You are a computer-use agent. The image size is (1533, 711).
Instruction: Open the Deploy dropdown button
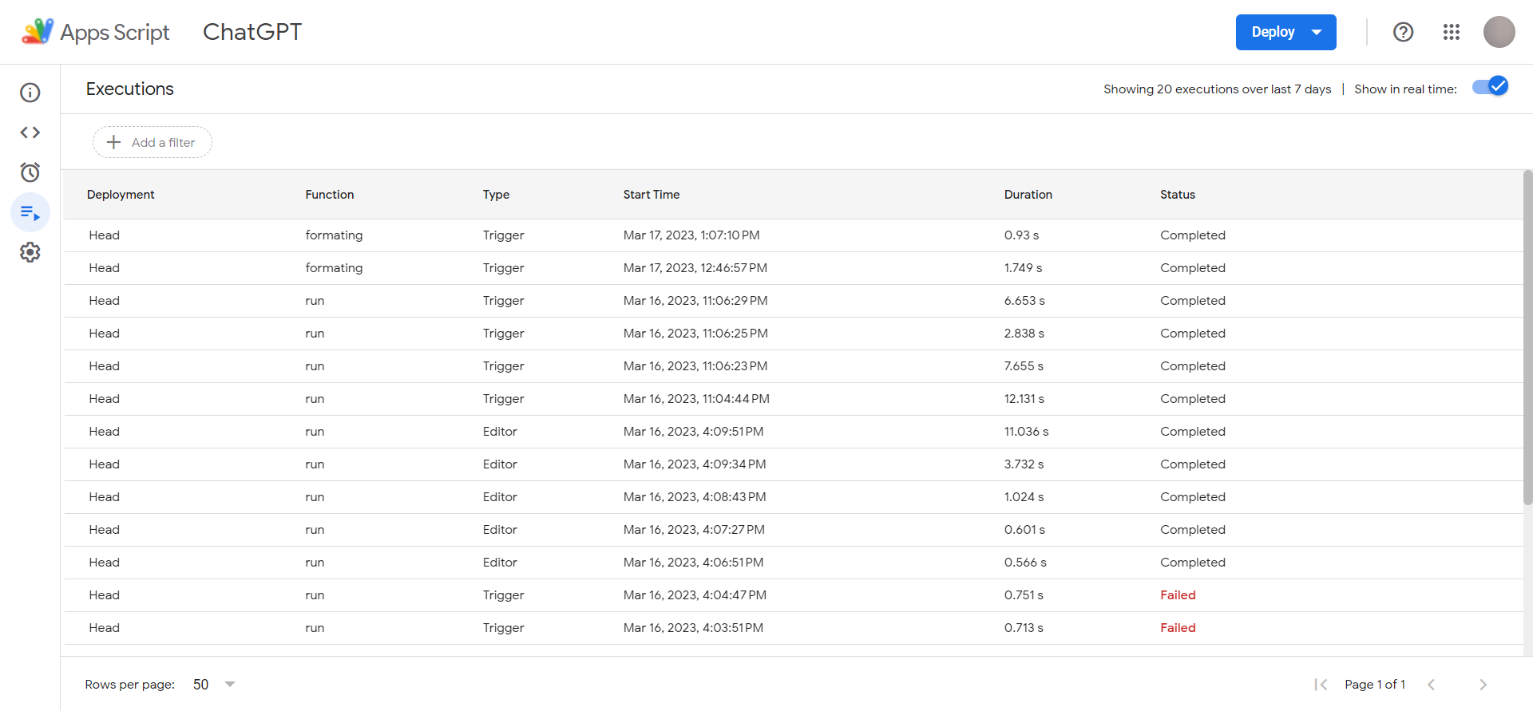click(1285, 32)
